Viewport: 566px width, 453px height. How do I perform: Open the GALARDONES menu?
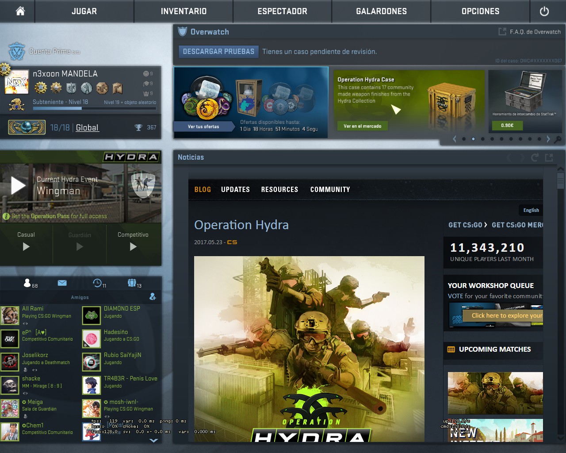[x=381, y=11]
